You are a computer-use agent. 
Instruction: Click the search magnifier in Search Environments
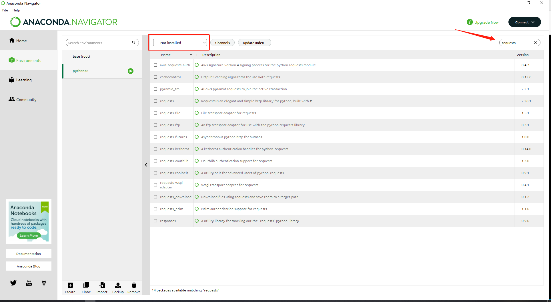(133, 43)
